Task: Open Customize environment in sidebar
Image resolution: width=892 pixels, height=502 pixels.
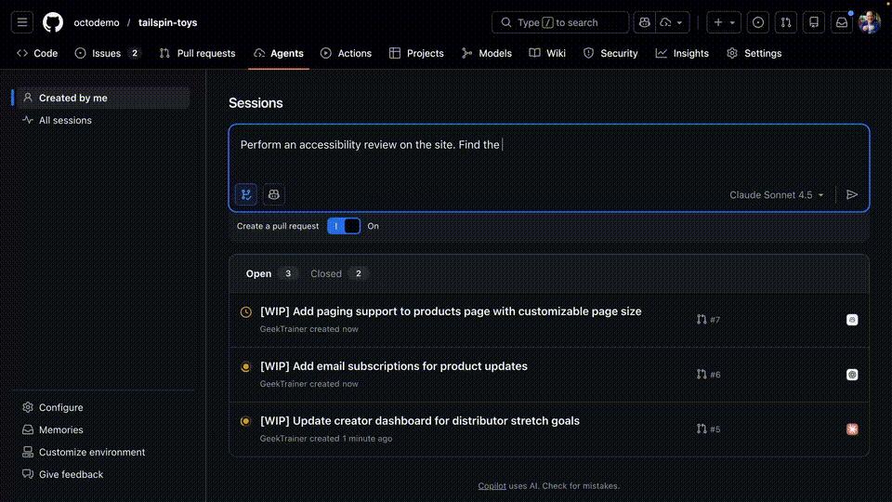Action: (x=83, y=452)
